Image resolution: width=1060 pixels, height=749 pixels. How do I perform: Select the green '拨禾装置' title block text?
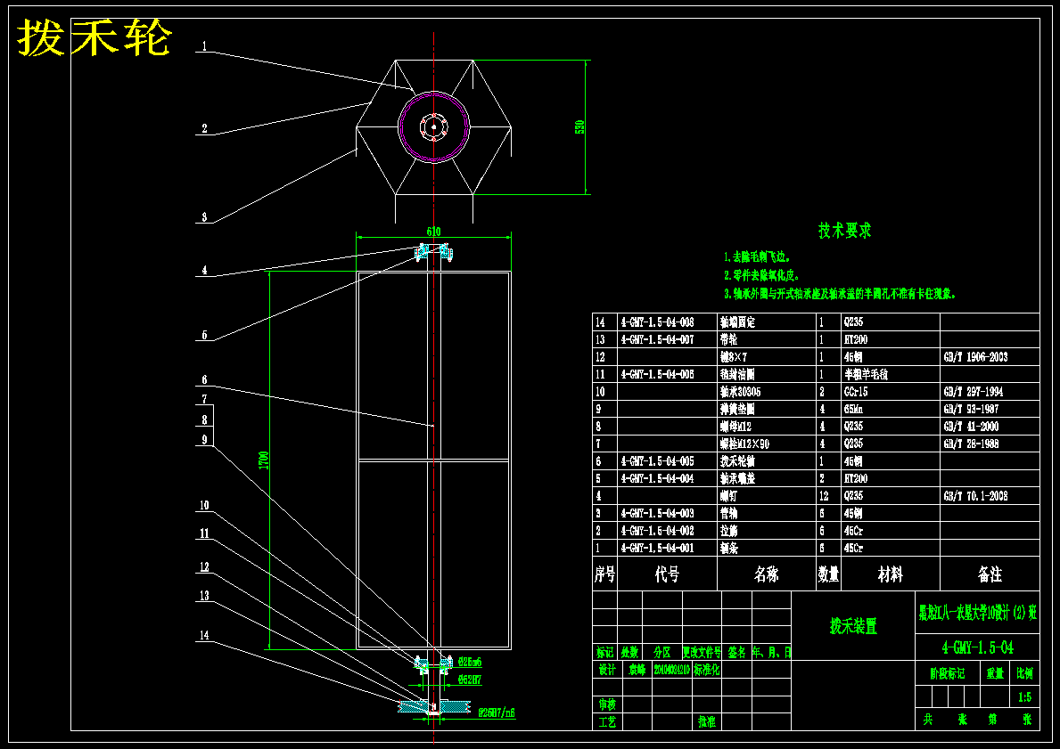pyautogui.click(x=853, y=626)
